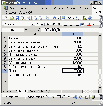
Task: Align cell text to the right
Action: tap(77, 25)
